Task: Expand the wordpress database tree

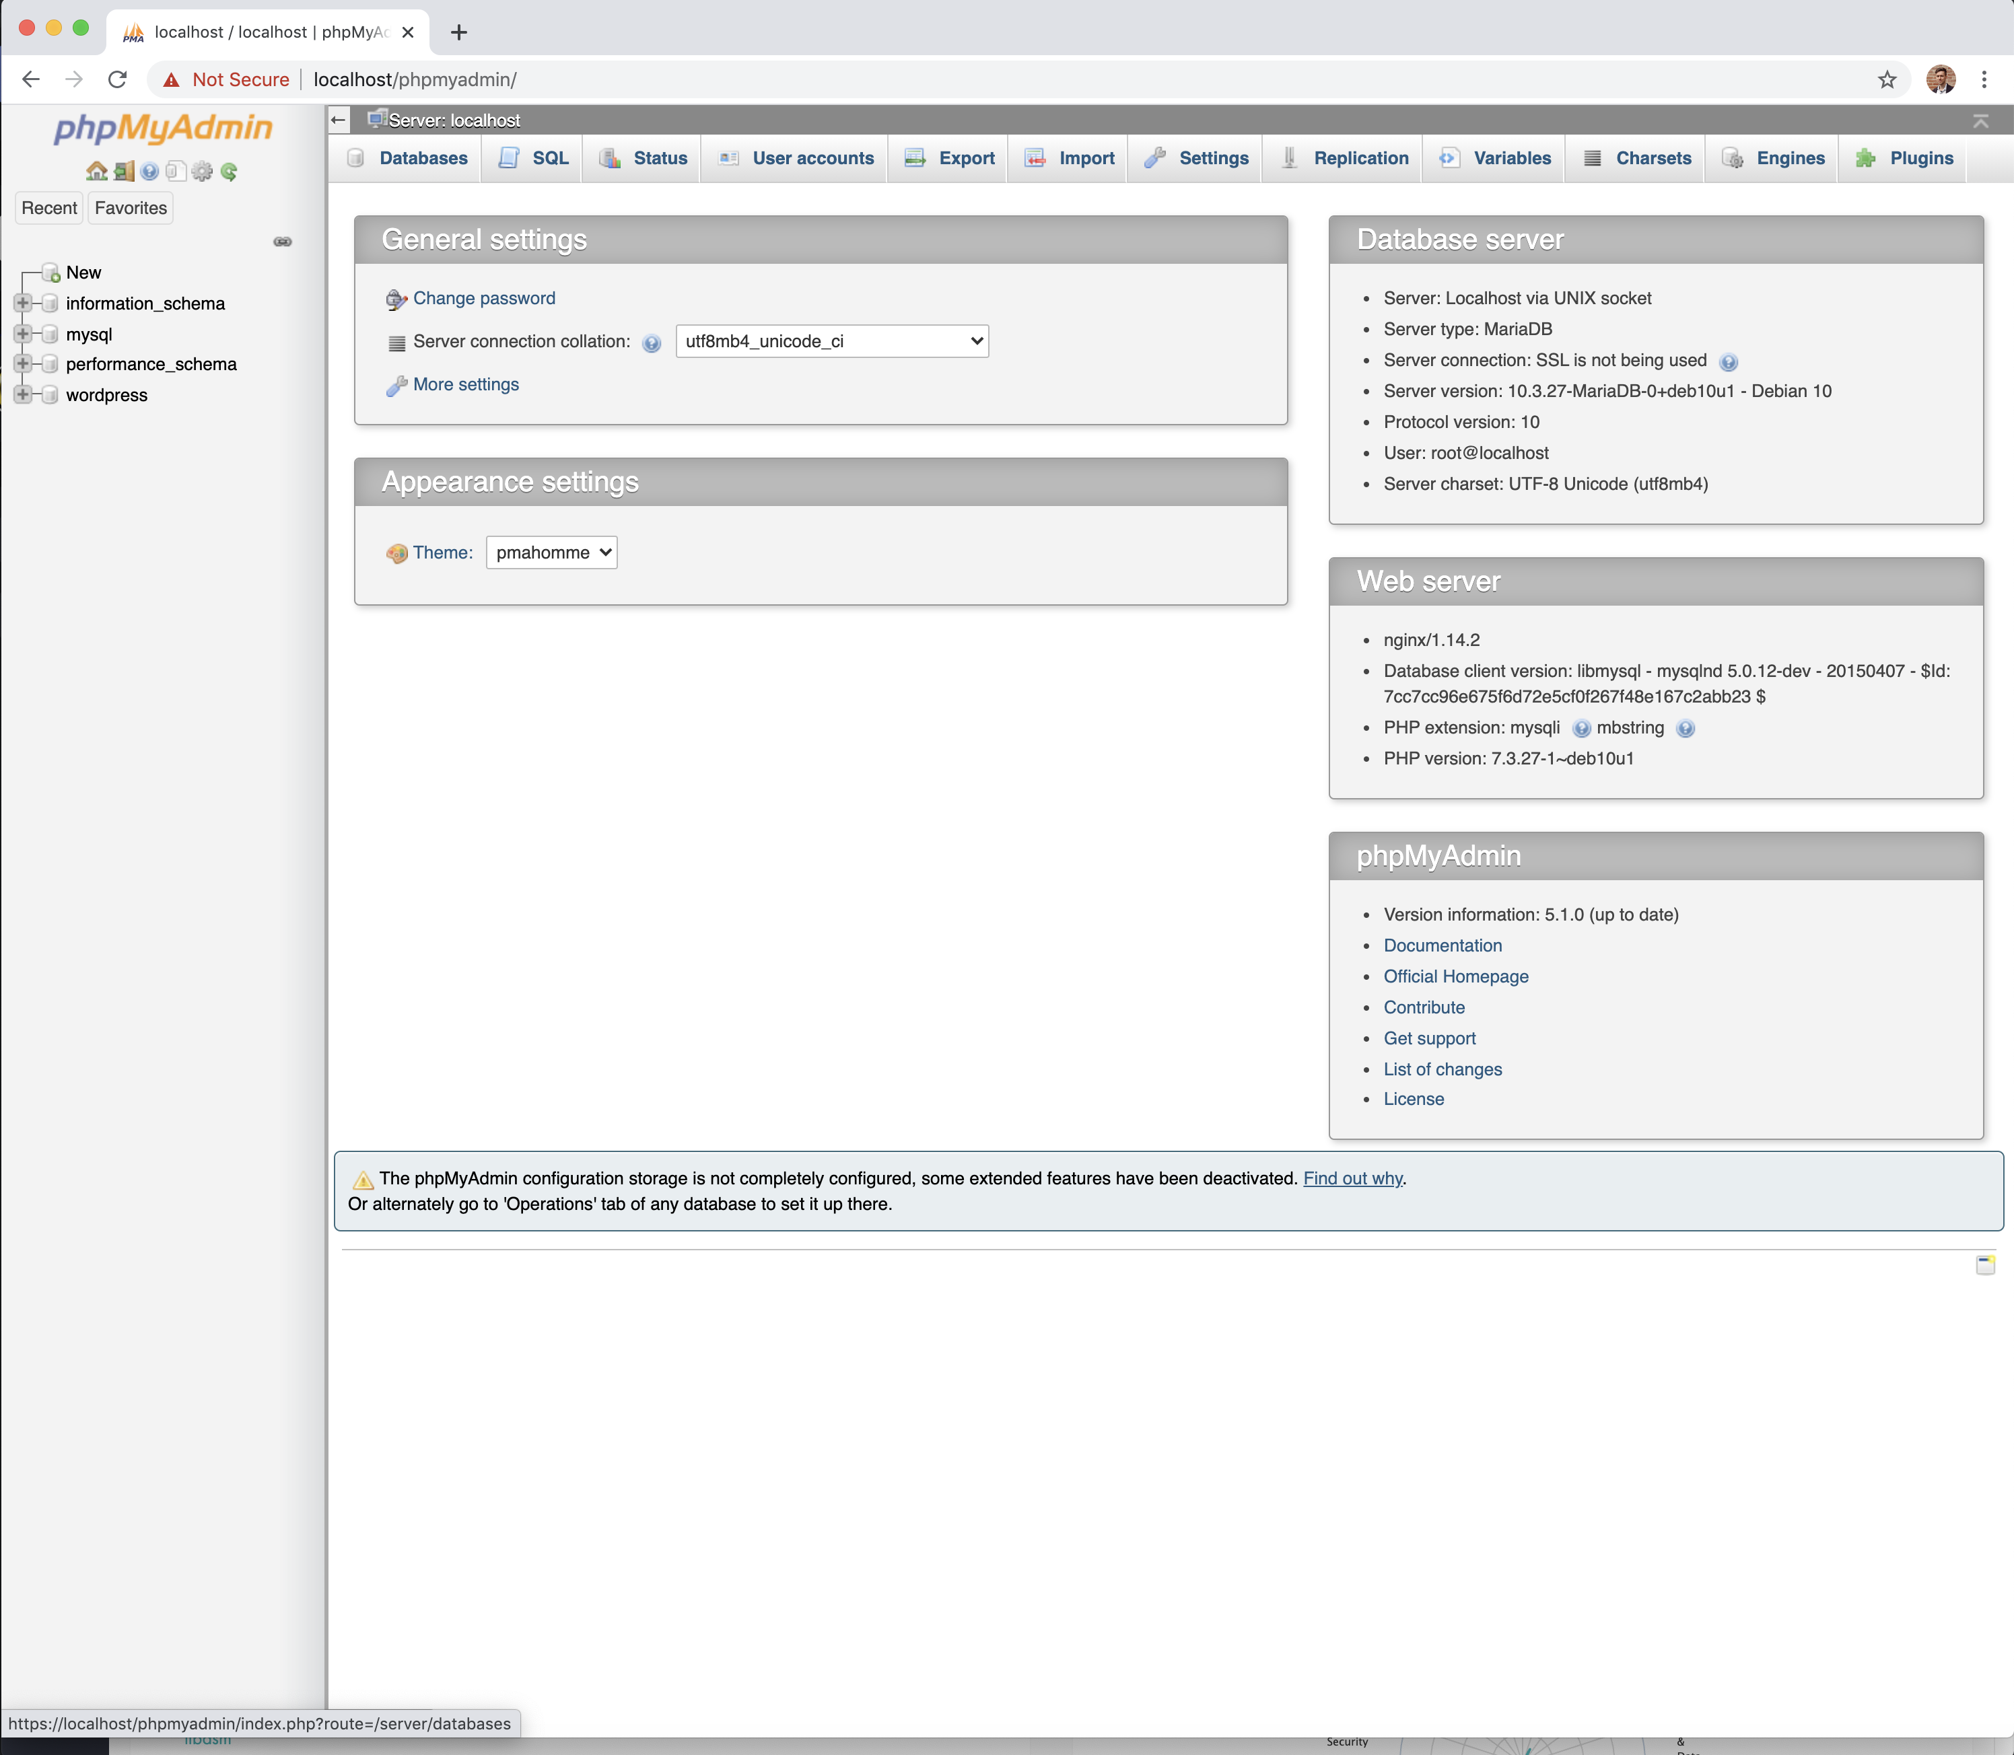Action: click(x=22, y=395)
